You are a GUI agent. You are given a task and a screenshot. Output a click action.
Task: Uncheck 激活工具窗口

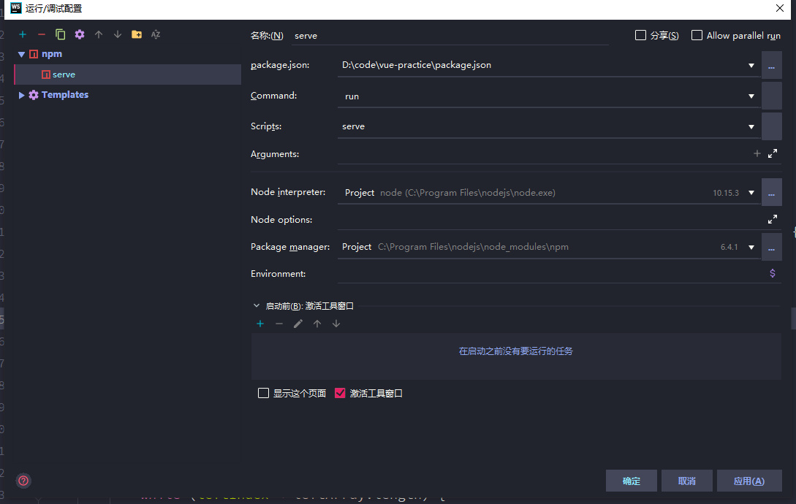[340, 392]
